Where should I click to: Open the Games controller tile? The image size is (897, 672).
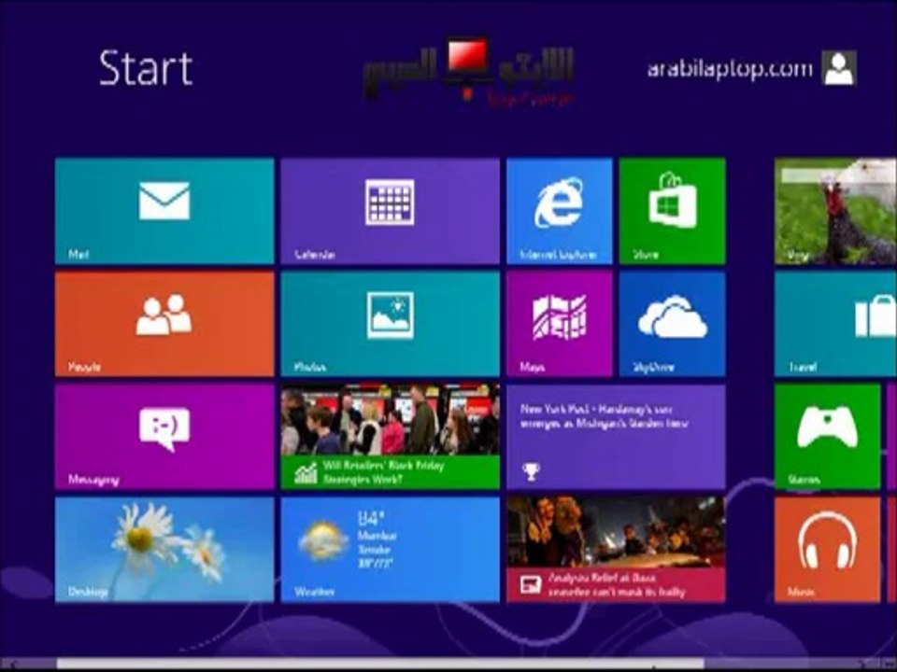pos(827,437)
